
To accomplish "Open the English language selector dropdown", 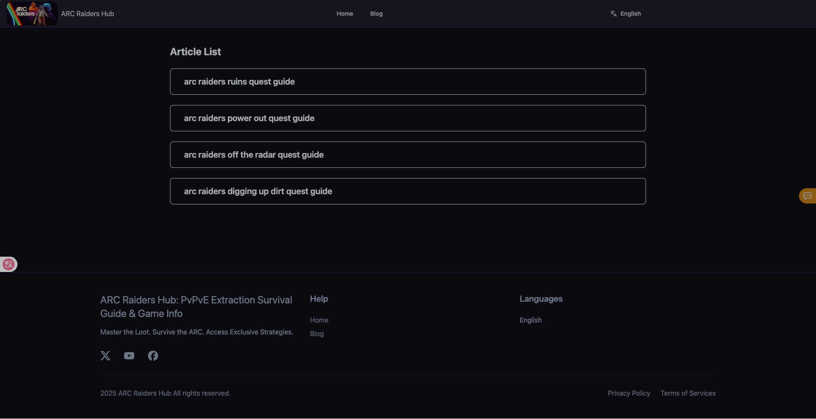I will coord(631,13).
